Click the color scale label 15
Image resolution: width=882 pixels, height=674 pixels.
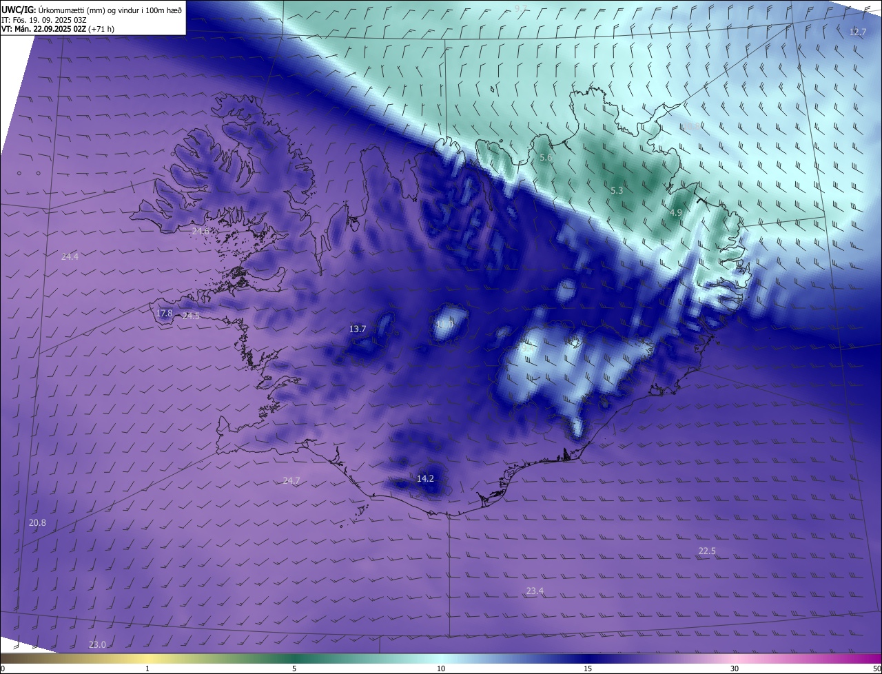pyautogui.click(x=588, y=668)
